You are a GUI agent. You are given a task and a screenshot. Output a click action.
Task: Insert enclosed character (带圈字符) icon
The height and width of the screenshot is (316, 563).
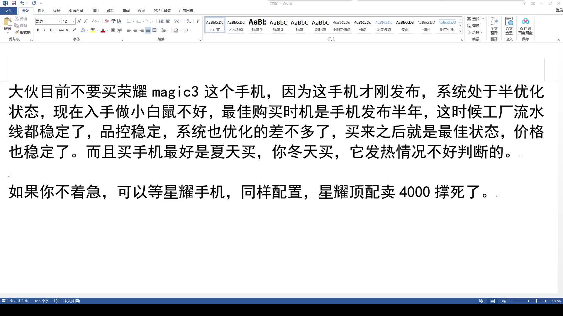click(x=119, y=30)
